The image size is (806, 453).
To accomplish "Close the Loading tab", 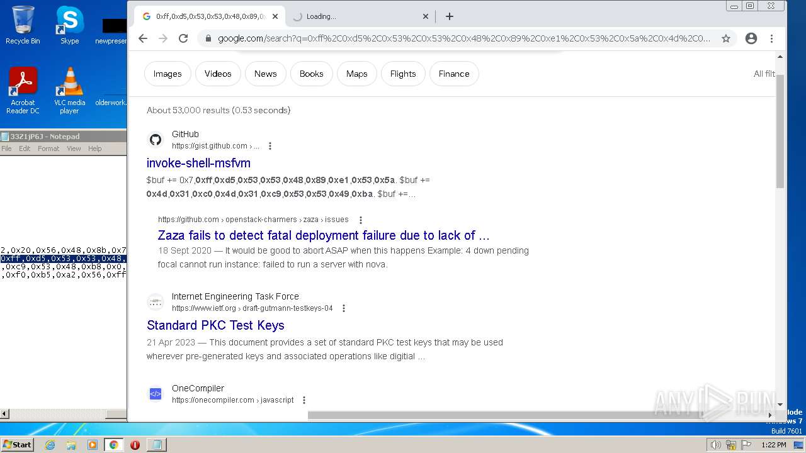I will pos(426,16).
